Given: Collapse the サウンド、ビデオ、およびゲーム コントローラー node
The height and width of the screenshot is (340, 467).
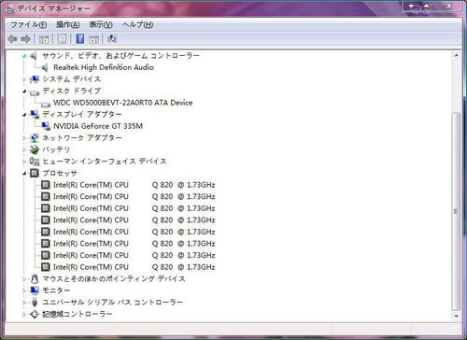Looking at the screenshot, I should (24, 56).
